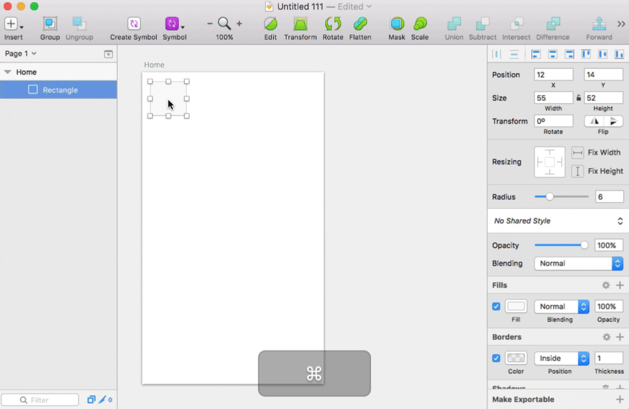Apply the Mask tool

click(x=397, y=25)
